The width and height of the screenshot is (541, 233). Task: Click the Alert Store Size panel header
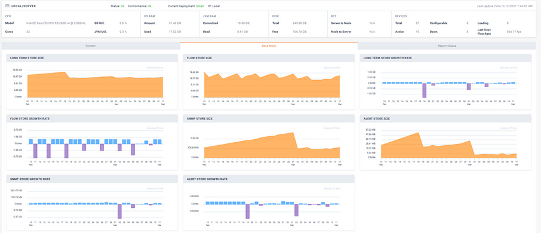coord(445,118)
